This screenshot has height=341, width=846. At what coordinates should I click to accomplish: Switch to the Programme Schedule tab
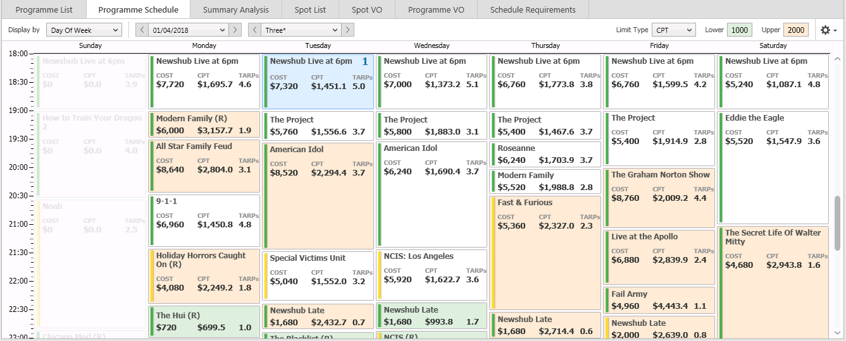tap(138, 9)
